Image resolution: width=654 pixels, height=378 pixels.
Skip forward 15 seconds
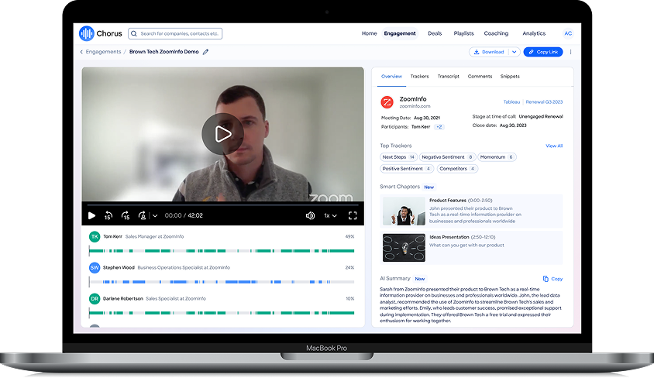(x=126, y=215)
